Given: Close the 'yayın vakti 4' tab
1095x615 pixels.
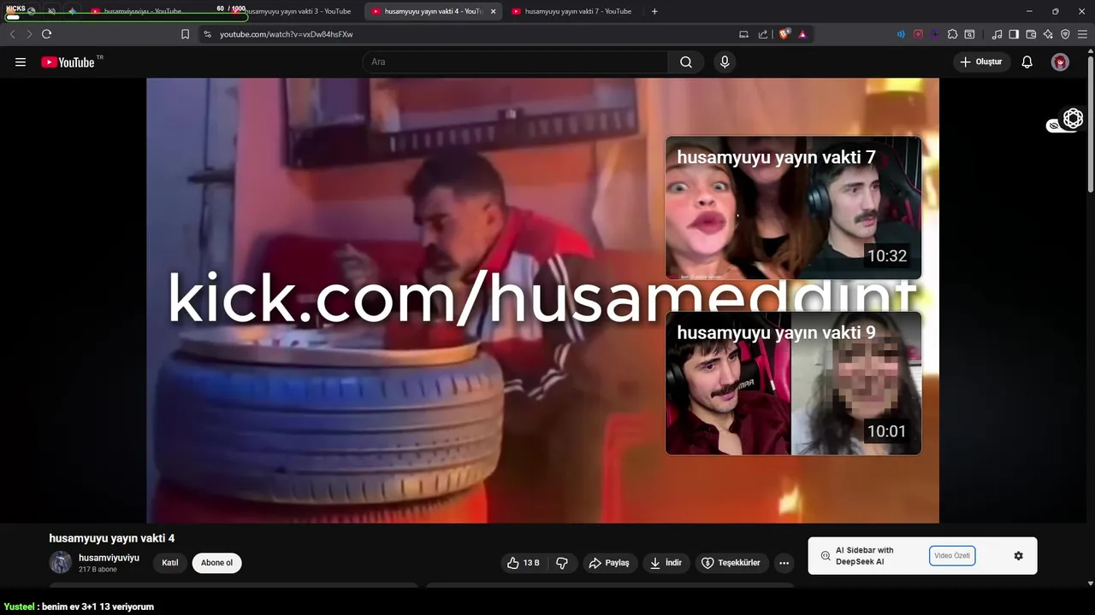Looking at the screenshot, I should pyautogui.click(x=493, y=11).
